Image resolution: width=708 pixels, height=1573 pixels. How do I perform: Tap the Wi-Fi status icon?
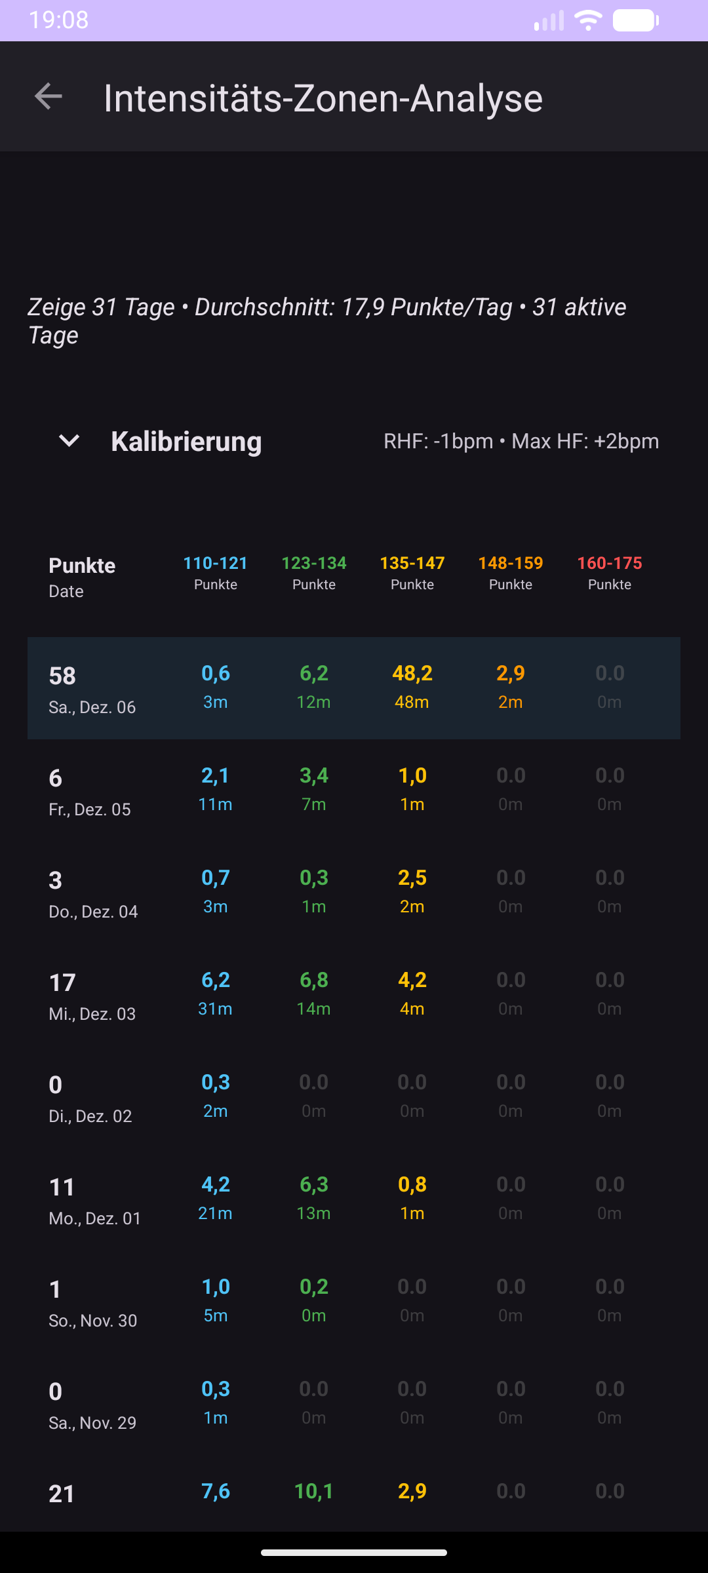588,20
